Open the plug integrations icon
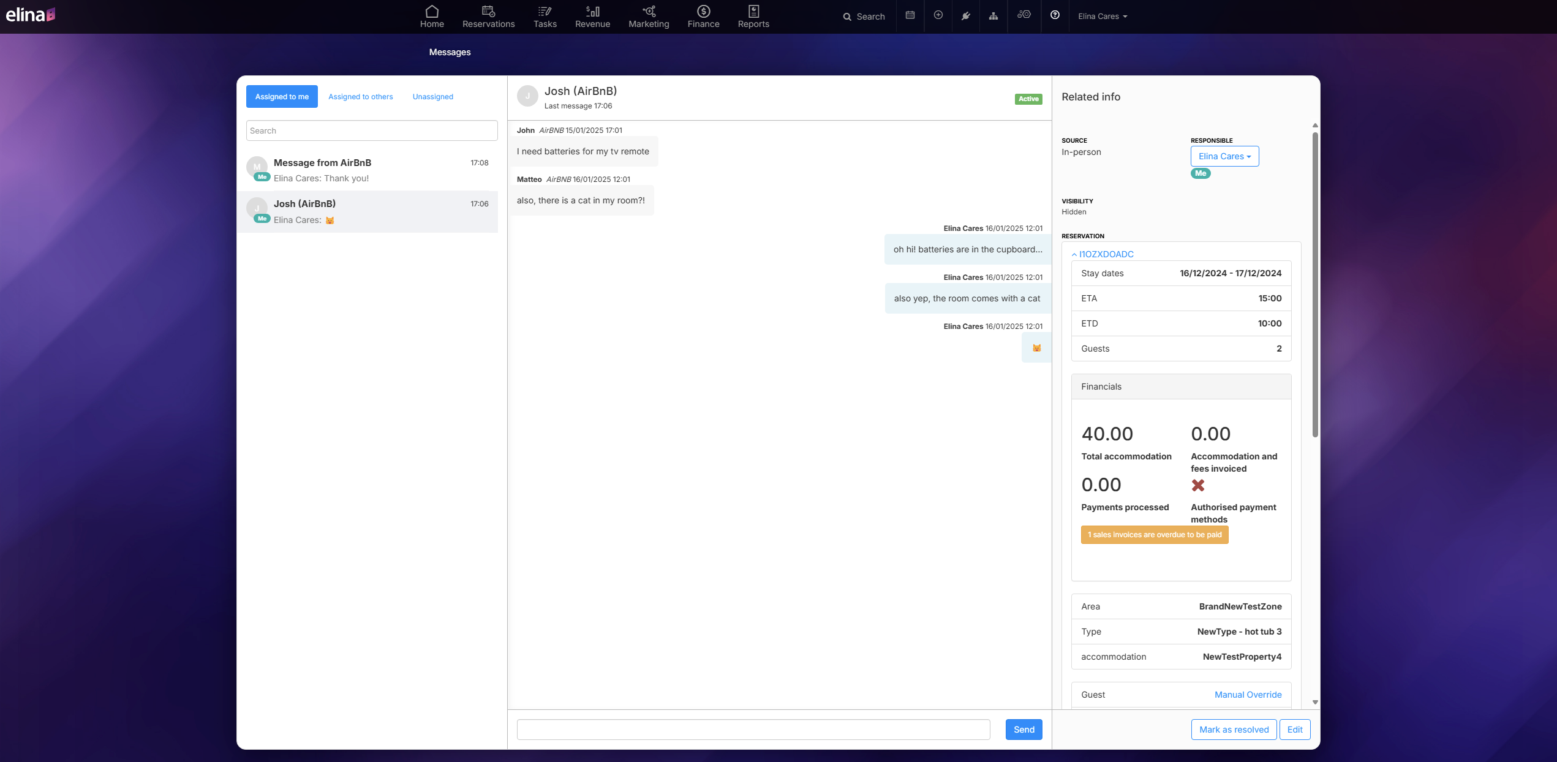The width and height of the screenshot is (1557, 762). 965,16
